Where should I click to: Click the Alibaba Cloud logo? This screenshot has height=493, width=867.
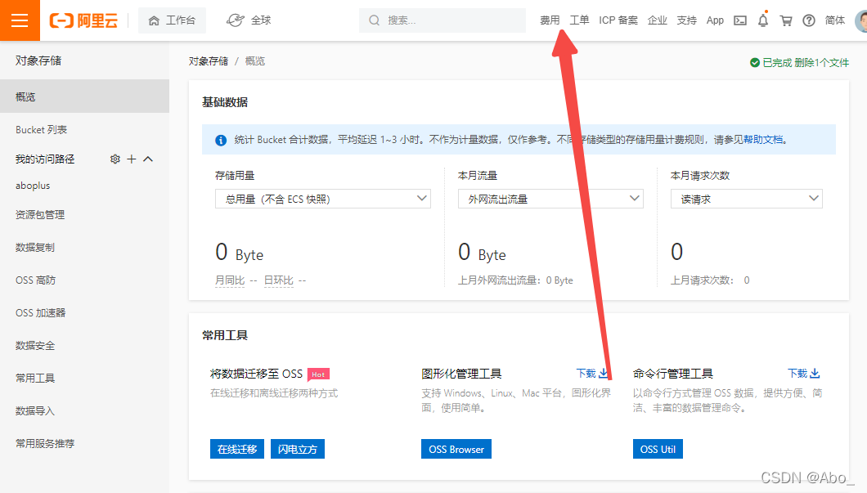[x=83, y=20]
